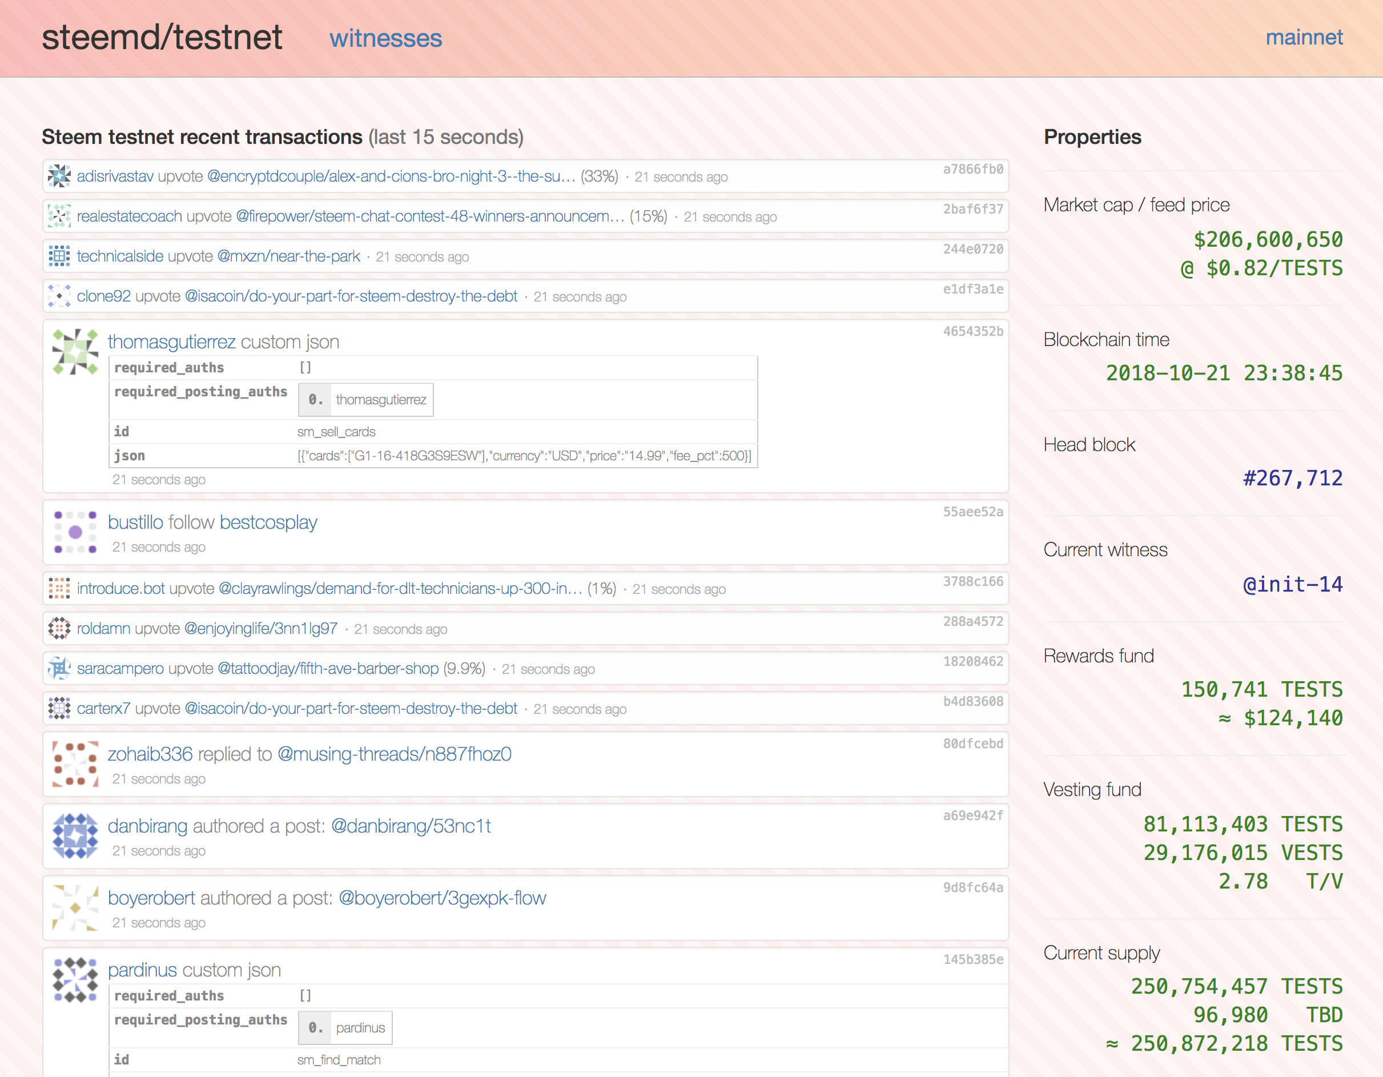Open pardinus profile from custom json heading
This screenshot has width=1383, height=1077.
(143, 970)
